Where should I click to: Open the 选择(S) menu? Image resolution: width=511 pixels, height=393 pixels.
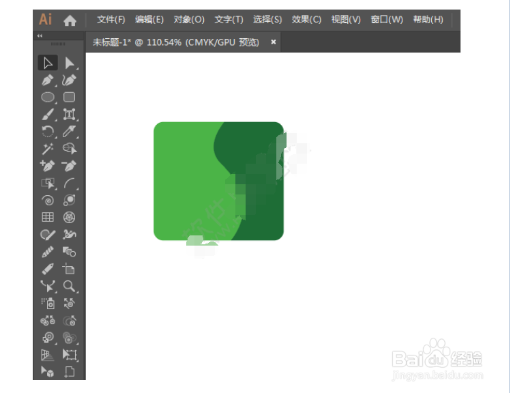click(267, 20)
